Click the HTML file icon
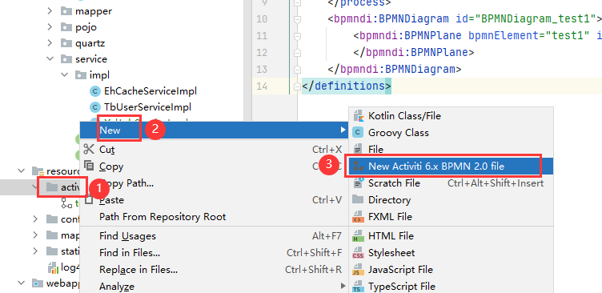Viewport: 602px width, 293px height. click(358, 236)
